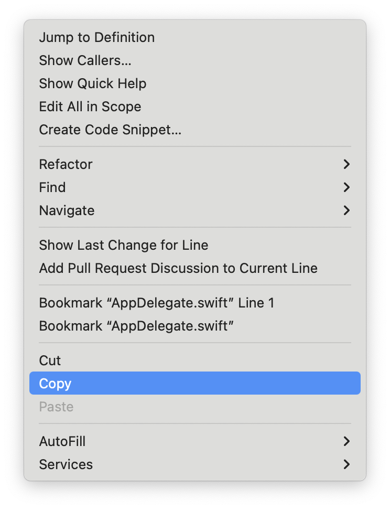
Task: Expand the Navigate chevron arrow
Action: (x=346, y=210)
